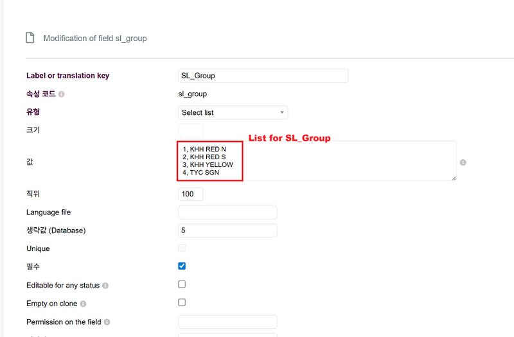
Task: Toggle the Unique checkbox
Action: 182,248
